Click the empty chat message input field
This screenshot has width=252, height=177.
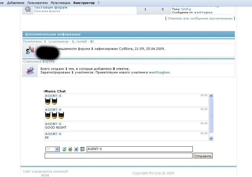coord(119,156)
